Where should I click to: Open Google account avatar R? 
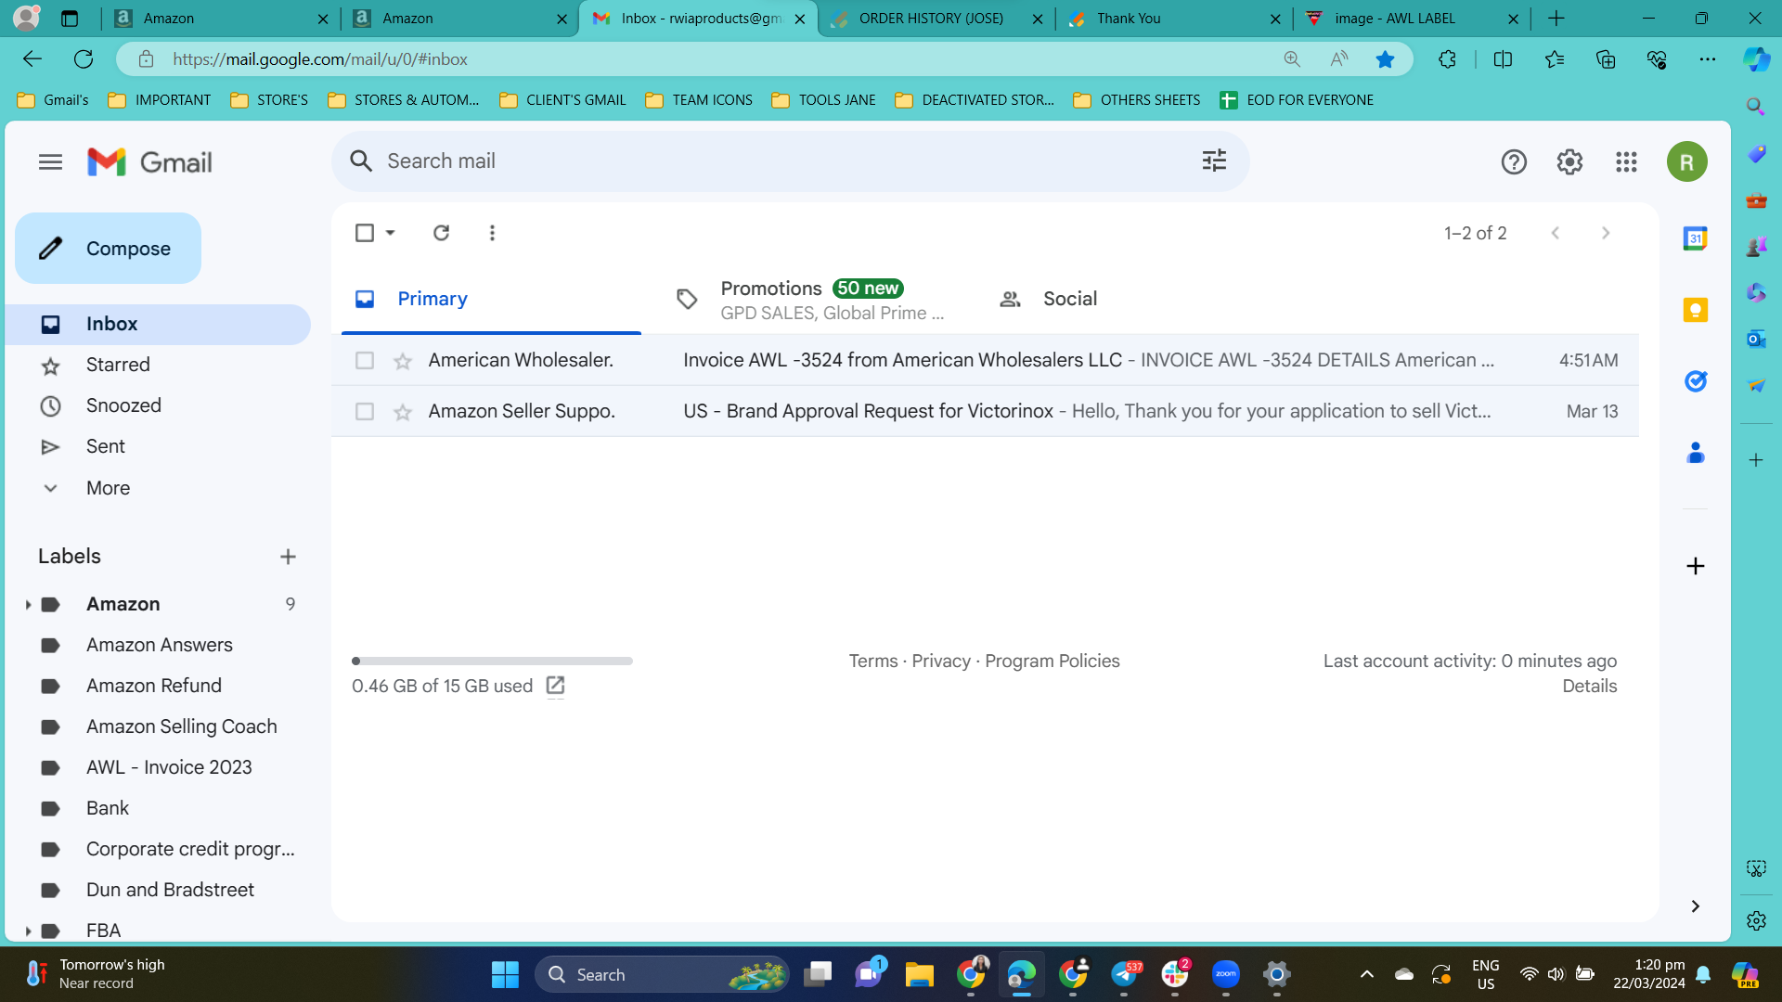coord(1686,162)
